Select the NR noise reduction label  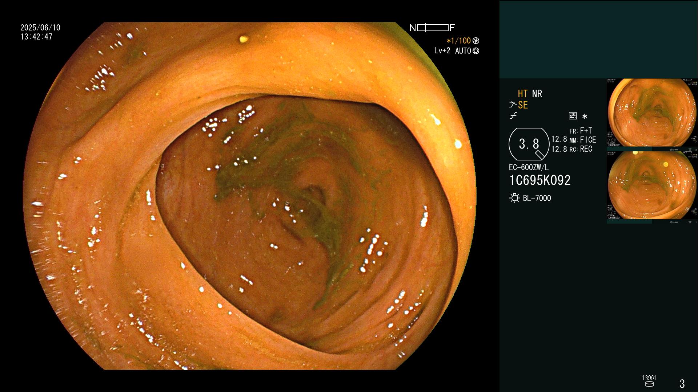pyautogui.click(x=537, y=94)
